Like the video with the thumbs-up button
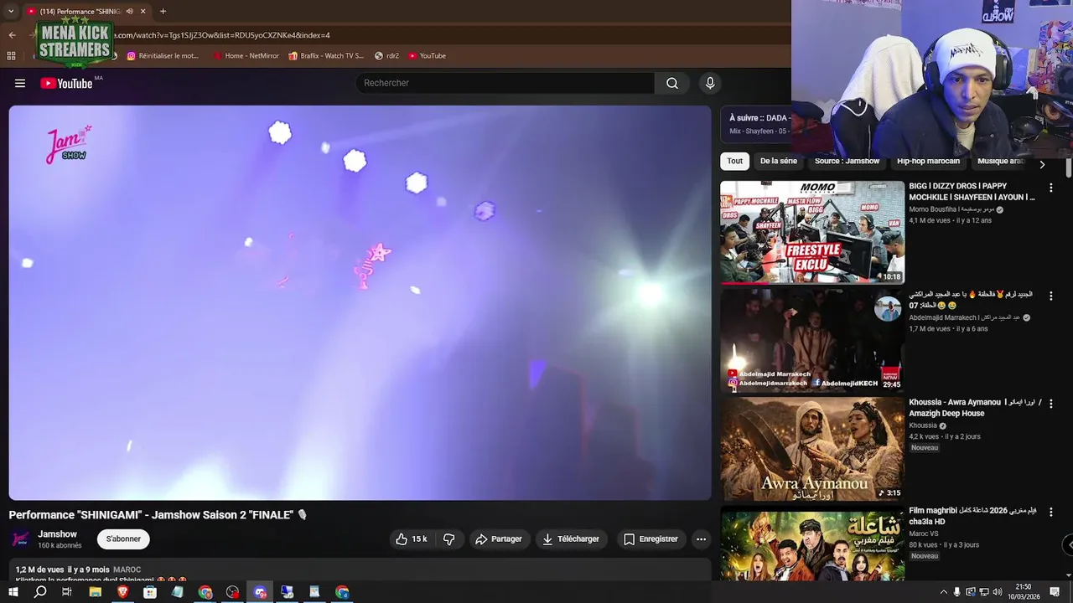Viewport: 1073px width, 603px height. (412, 539)
